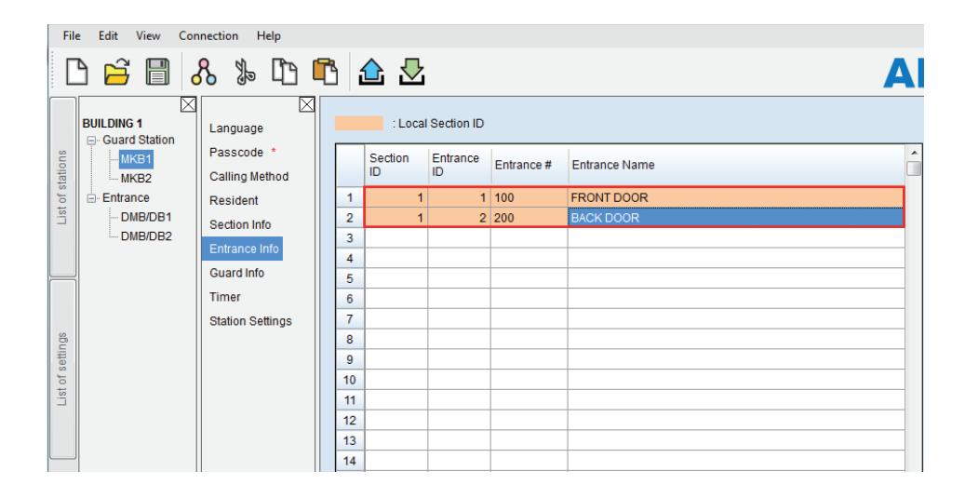This screenshot has height=498, width=965.
Task: Select row header 2
Action: (350, 217)
